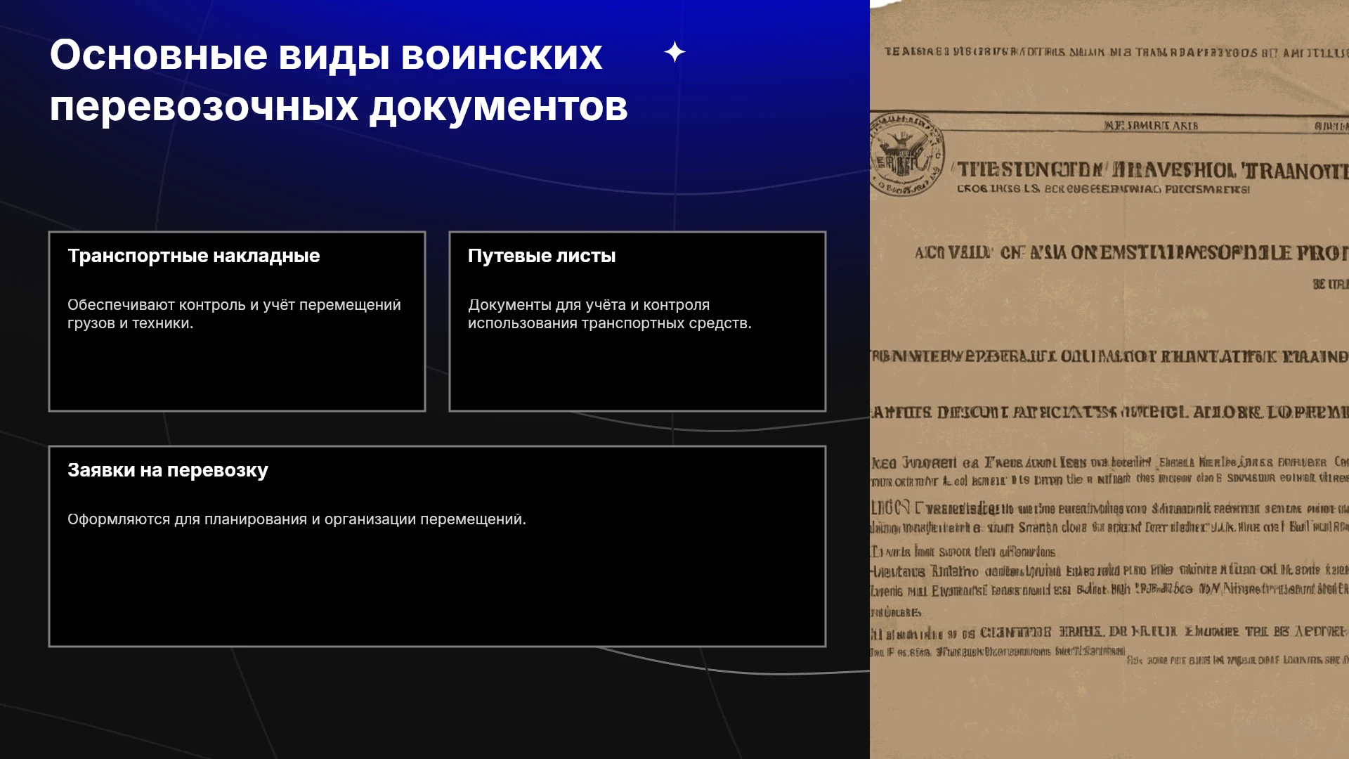This screenshot has height=759, width=1349.
Task: Click the Транспортные накладные card heading
Action: point(194,256)
